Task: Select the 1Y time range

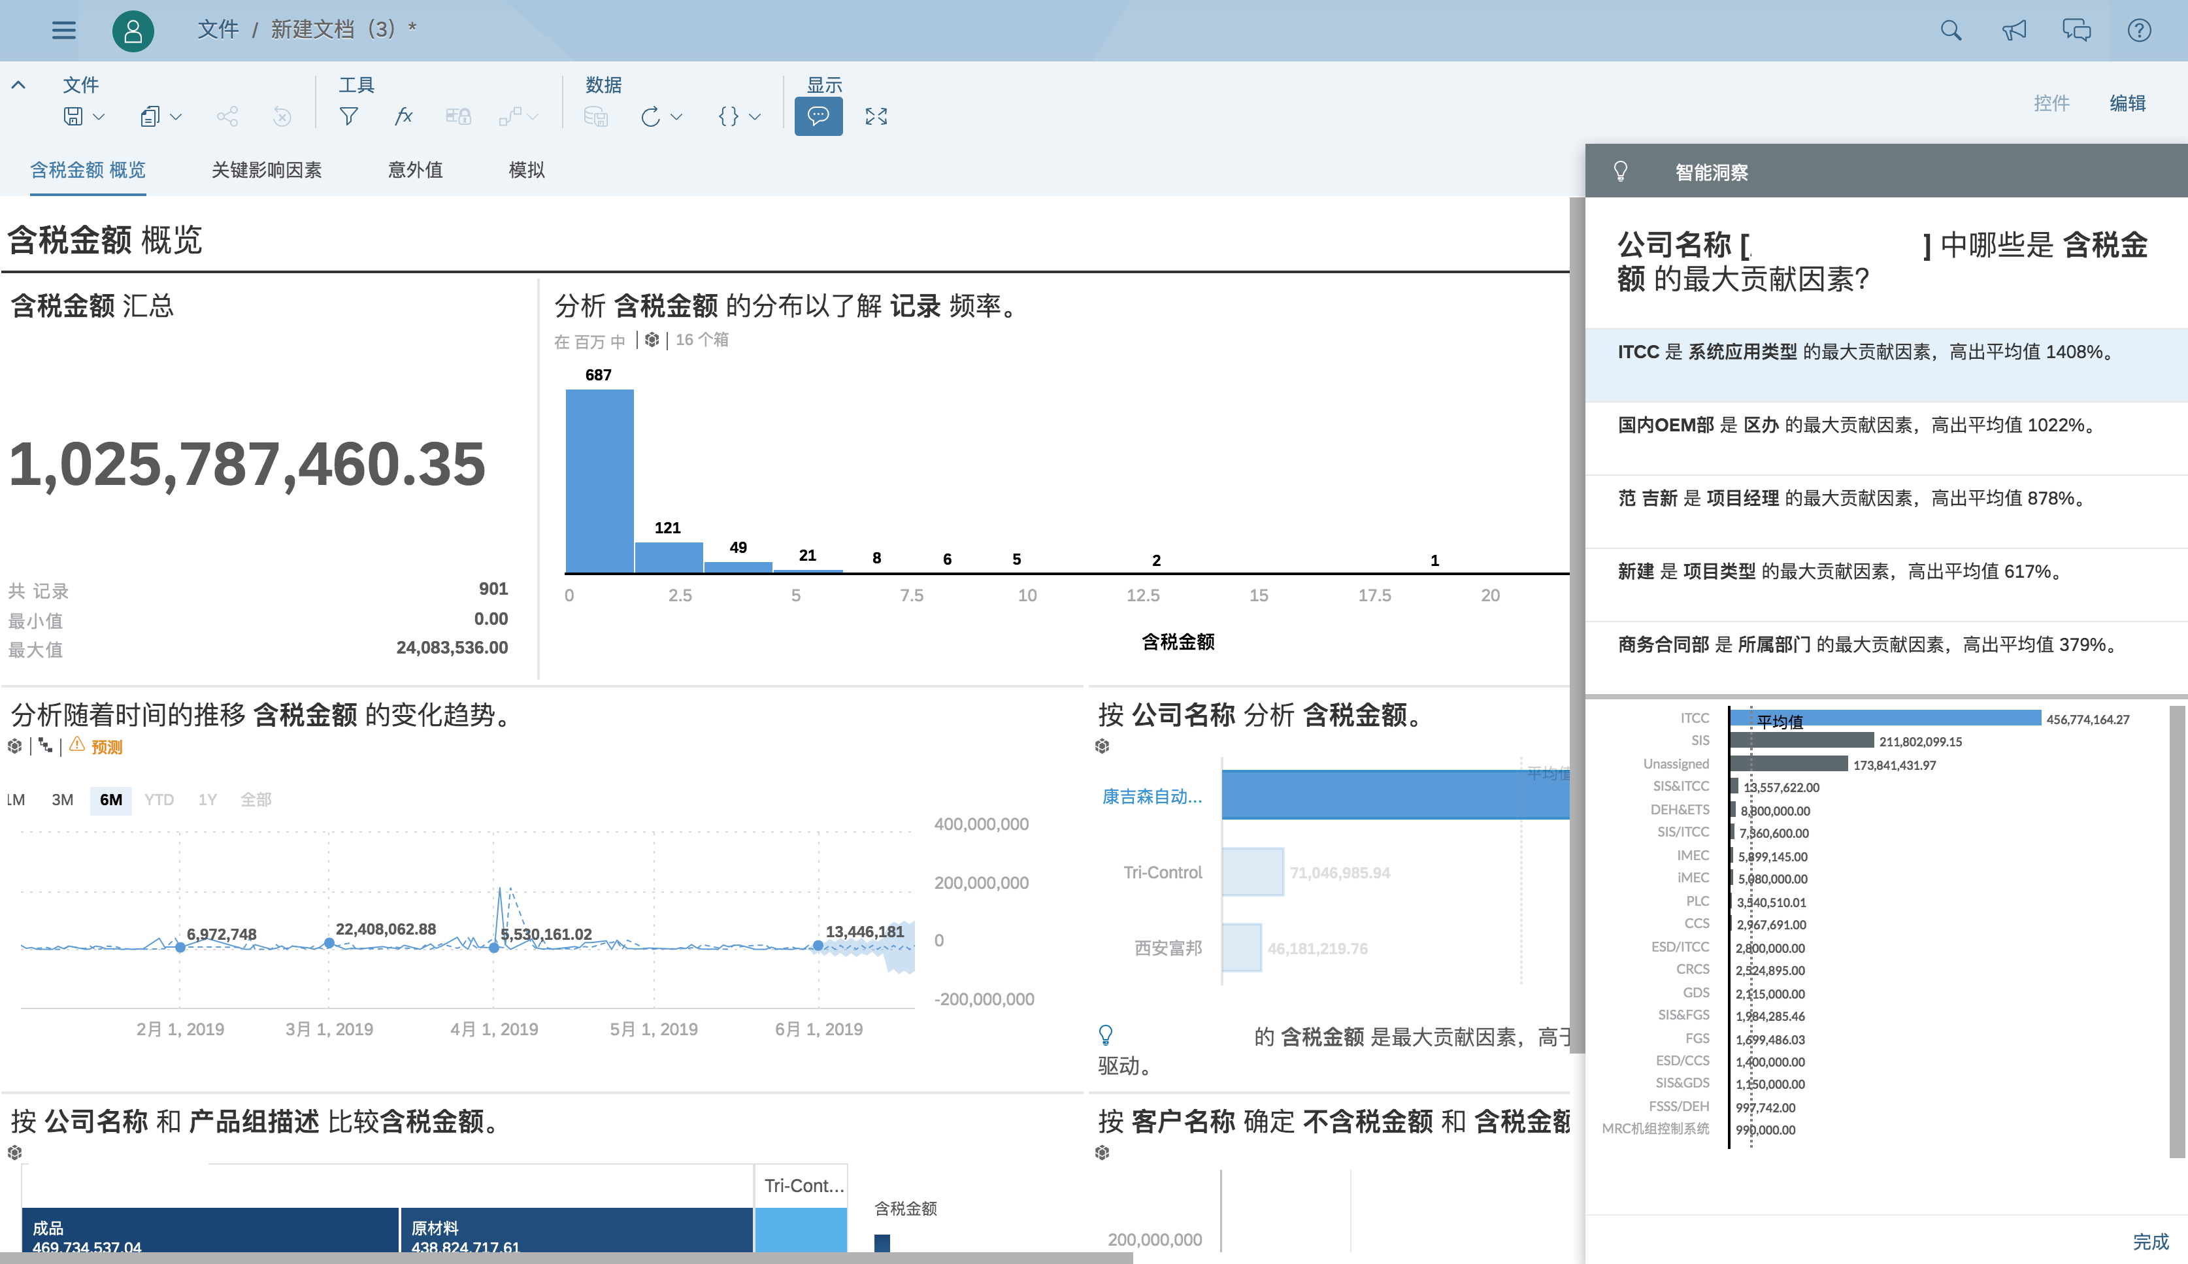Action: click(207, 799)
